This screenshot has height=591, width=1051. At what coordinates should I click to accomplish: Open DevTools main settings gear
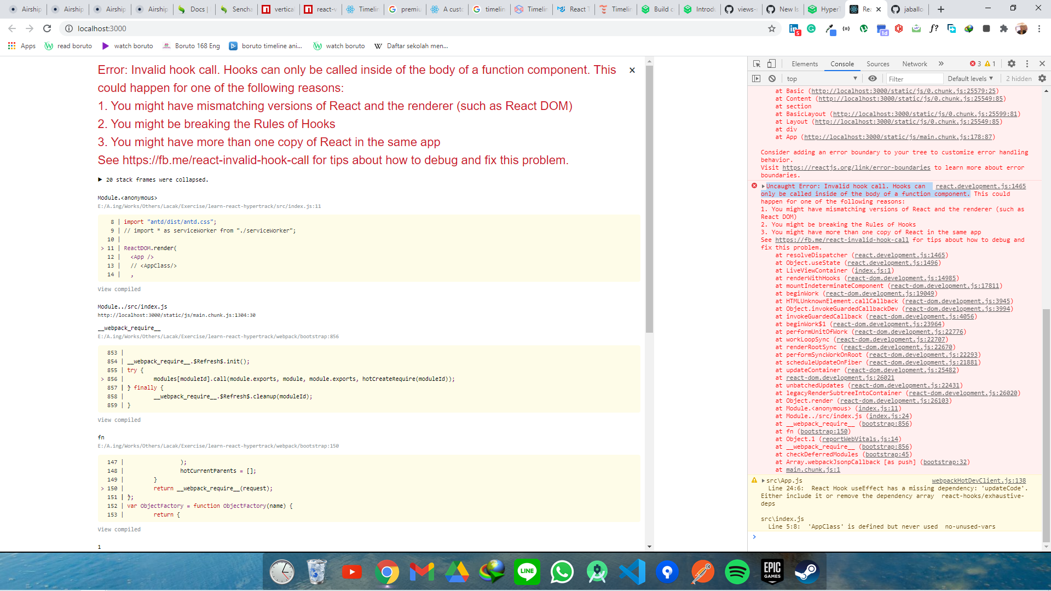1012,63
